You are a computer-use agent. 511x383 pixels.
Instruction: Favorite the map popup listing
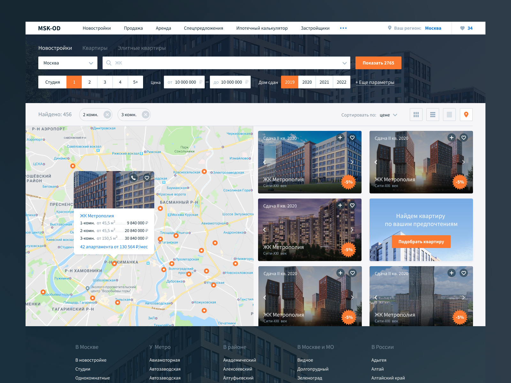point(147,178)
